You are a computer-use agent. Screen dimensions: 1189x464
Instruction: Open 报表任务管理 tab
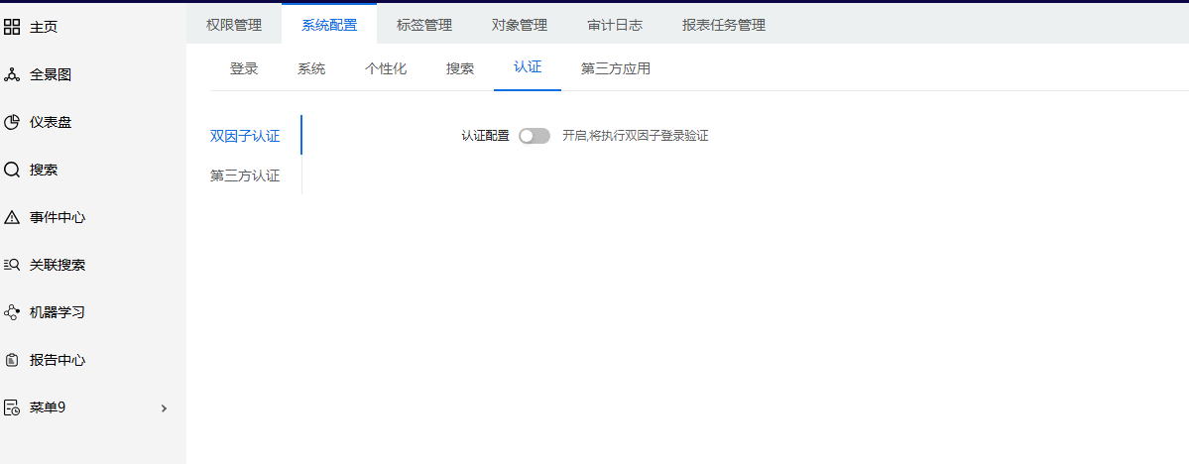tap(723, 25)
